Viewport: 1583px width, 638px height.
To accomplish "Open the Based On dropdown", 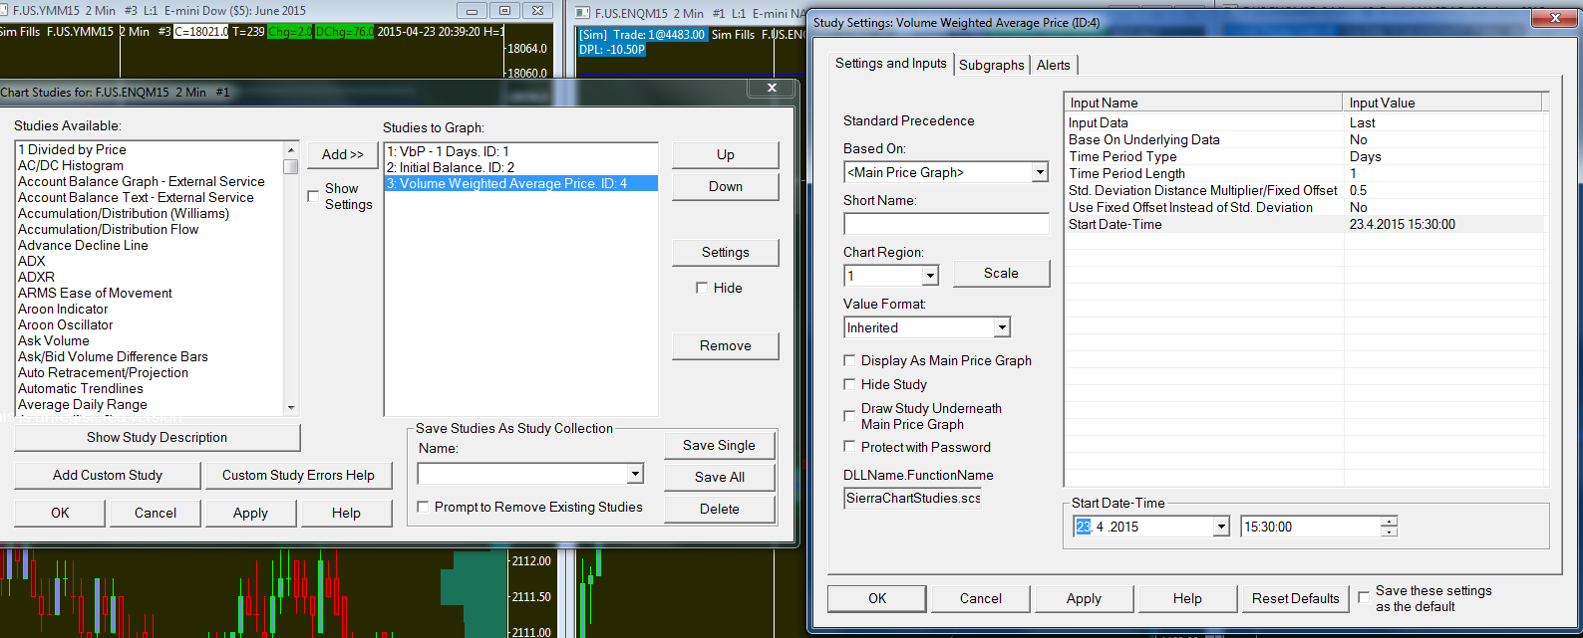I will point(1040,172).
